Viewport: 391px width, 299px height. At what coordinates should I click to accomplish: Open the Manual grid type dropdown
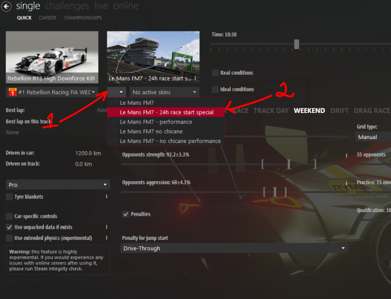(373, 137)
